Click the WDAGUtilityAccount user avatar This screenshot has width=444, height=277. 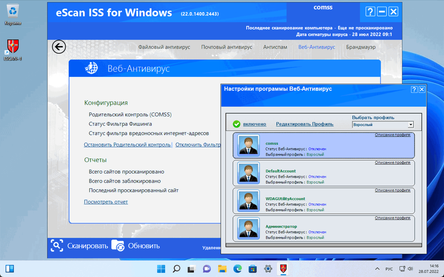pos(249,201)
